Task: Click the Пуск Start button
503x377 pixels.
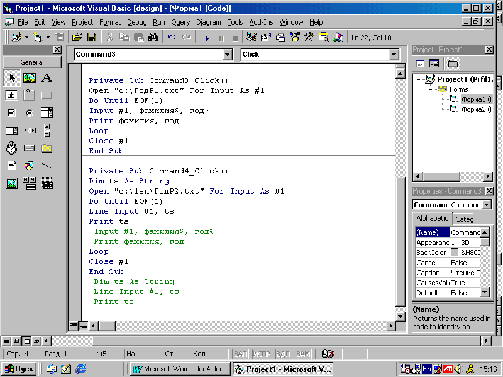Action: [x=19, y=369]
